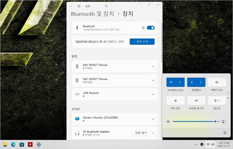Go to 'Bluetooth 및 장치' breadcrumb
The width and height of the screenshot is (233, 149).
coord(92,14)
